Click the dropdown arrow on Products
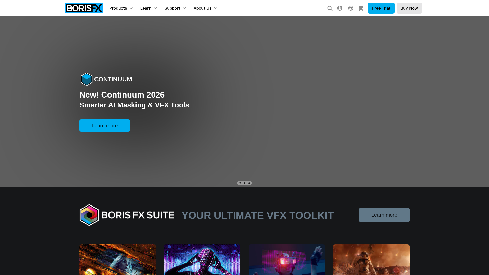Screen dimensions: 489x275 [x=131, y=8]
